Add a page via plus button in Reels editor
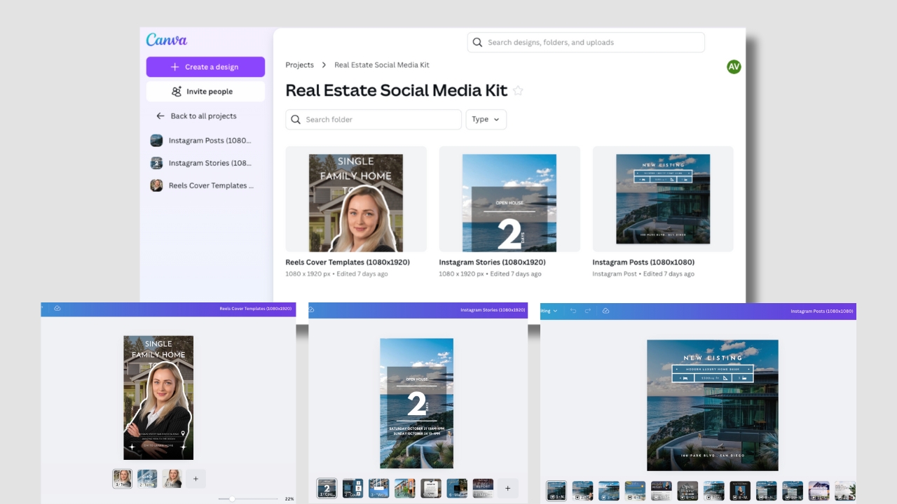897x504 pixels. point(196,478)
